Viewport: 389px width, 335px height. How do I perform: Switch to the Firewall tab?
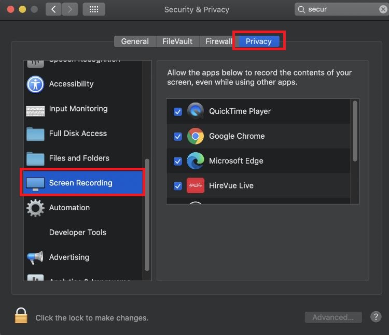click(x=218, y=41)
